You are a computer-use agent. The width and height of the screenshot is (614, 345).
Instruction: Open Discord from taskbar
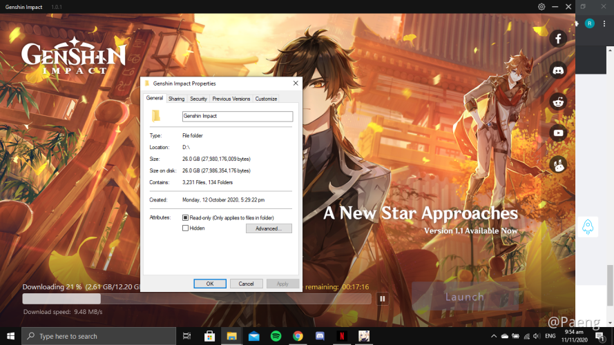[x=320, y=336]
